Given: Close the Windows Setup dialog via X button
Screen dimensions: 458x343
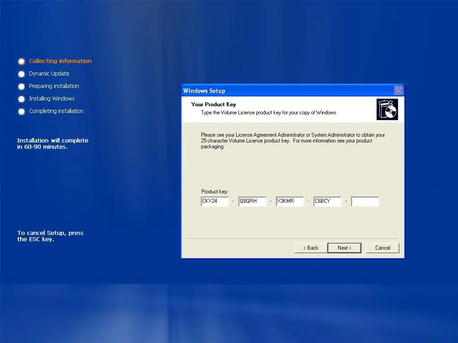Looking at the screenshot, I should coord(399,90).
